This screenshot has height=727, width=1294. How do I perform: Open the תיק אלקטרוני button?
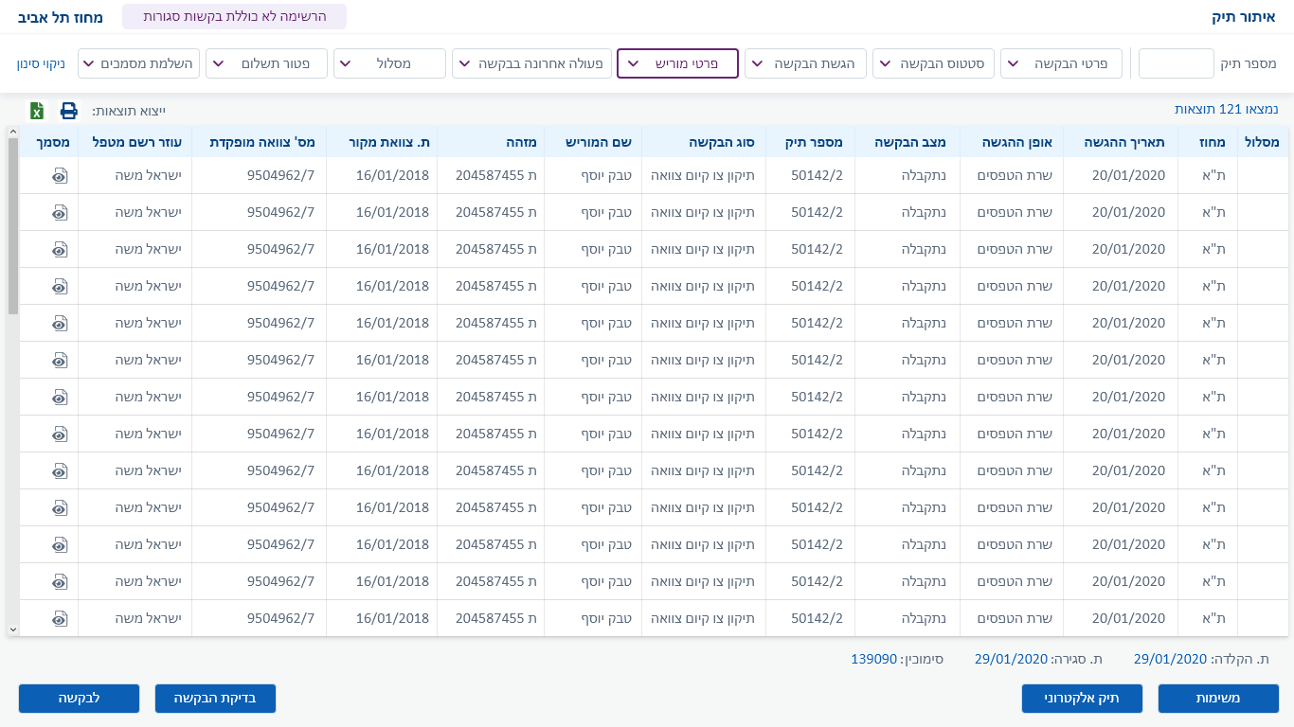coord(1082,699)
